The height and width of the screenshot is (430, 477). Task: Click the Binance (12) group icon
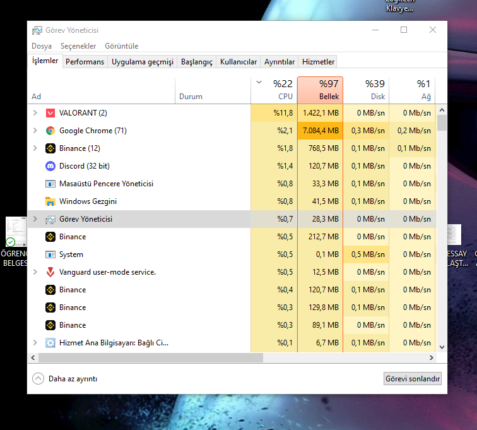(x=50, y=148)
